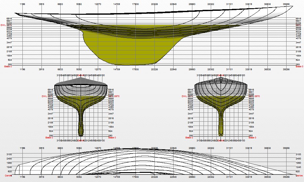Click the keel fin in the right body plan
The width and height of the screenshot is (304, 182).
(x=221, y=118)
